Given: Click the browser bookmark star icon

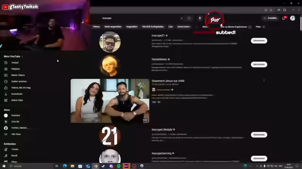Looking at the screenshot, I should [x=271, y=10].
